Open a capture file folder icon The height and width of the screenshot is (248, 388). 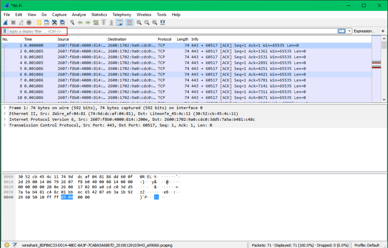tap(39, 23)
